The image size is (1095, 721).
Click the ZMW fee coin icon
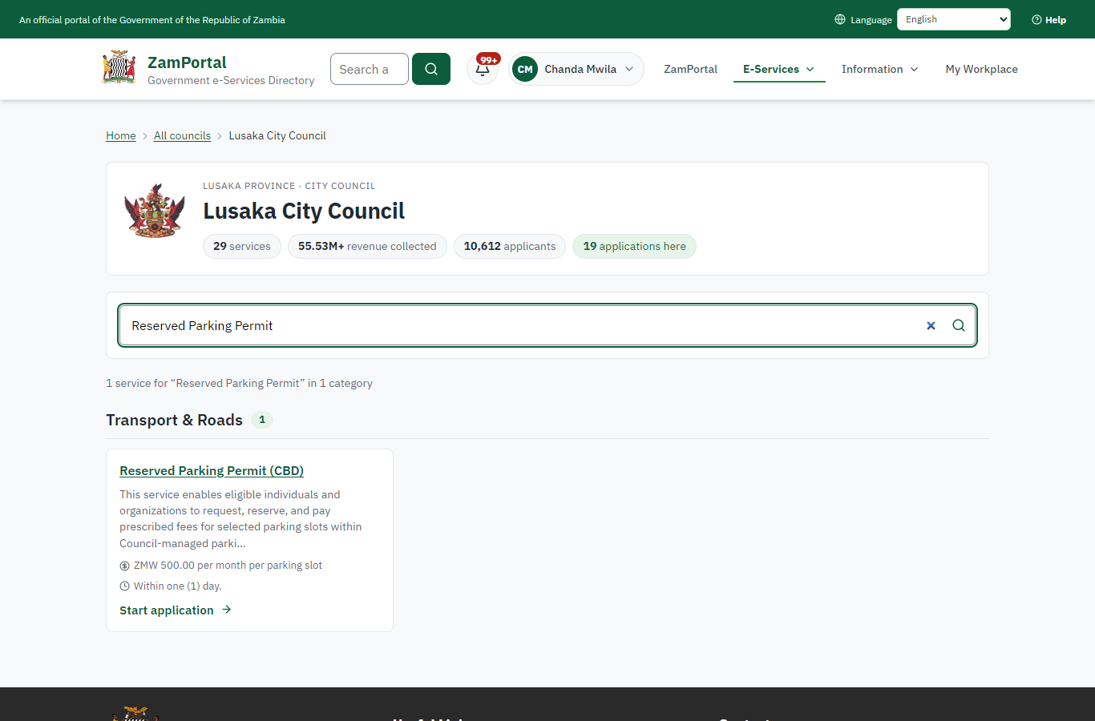pyautogui.click(x=124, y=566)
